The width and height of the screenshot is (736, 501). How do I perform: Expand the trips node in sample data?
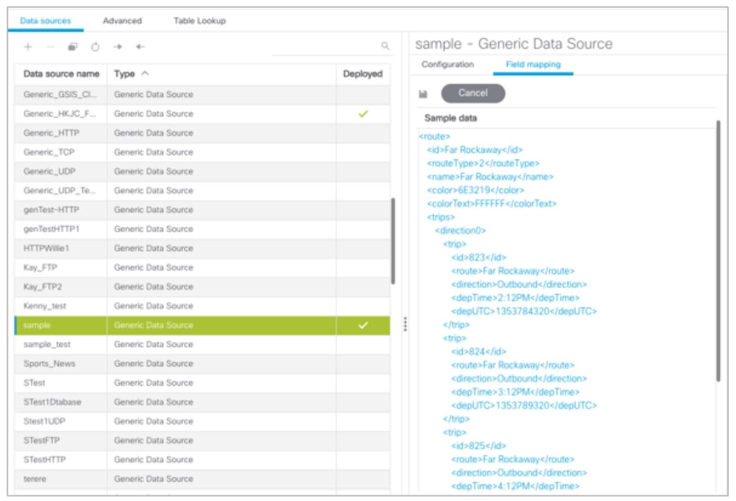[440, 217]
